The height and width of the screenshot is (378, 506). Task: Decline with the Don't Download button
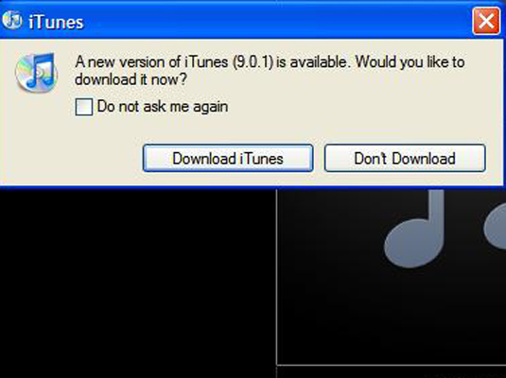tap(405, 158)
